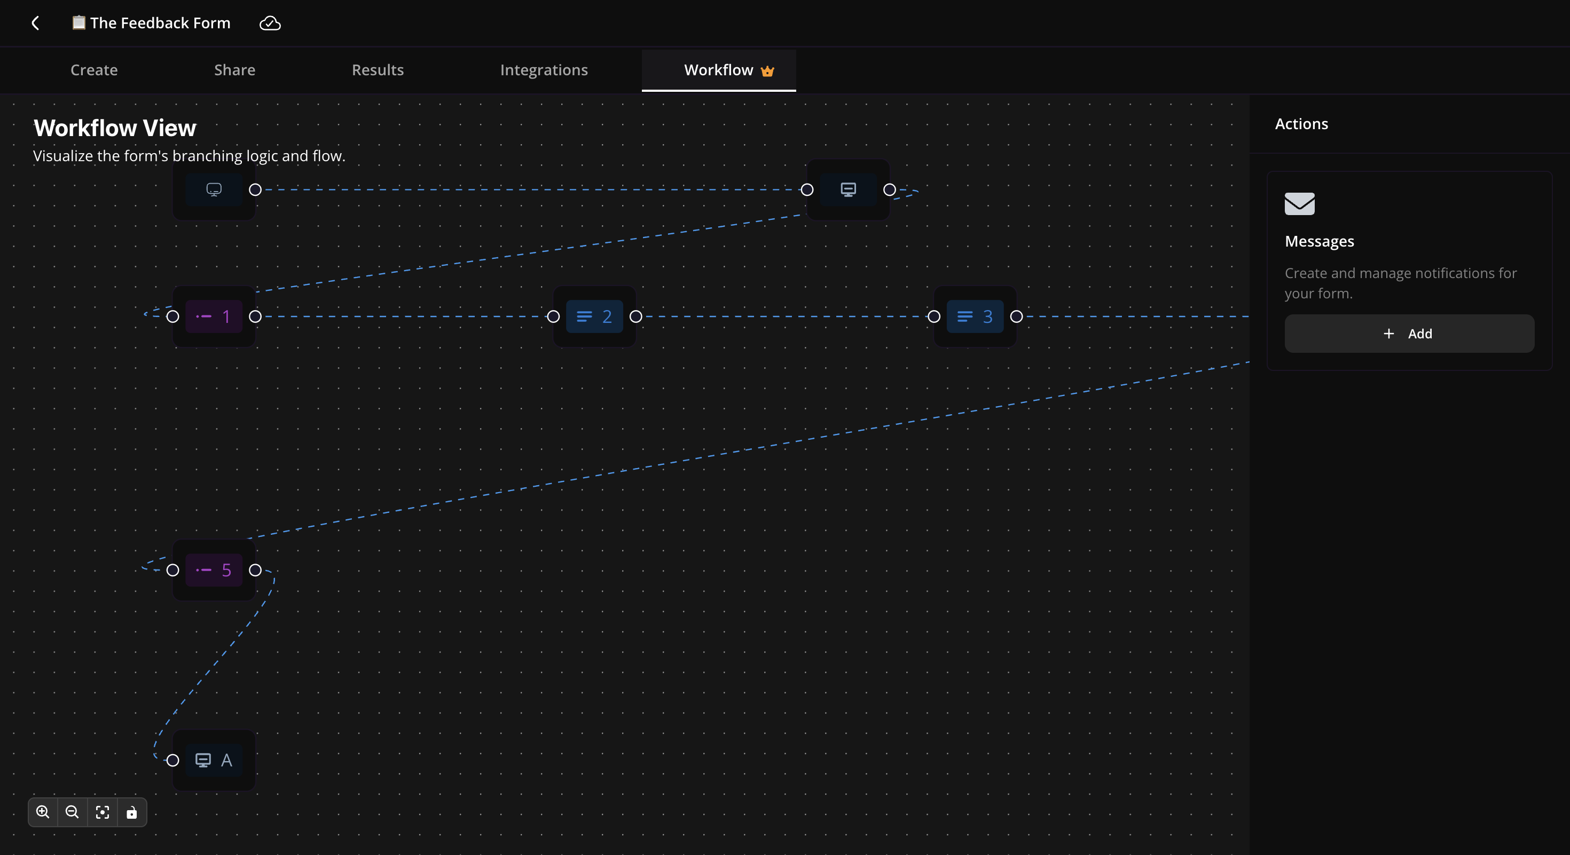Screen dimensions: 1570x855
Task: Click the input handle of node 3
Action: [933, 316]
